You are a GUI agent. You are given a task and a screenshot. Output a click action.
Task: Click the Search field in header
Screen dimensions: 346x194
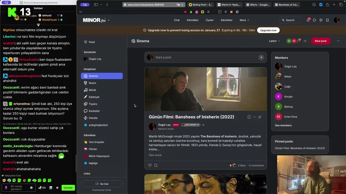tap(290, 20)
